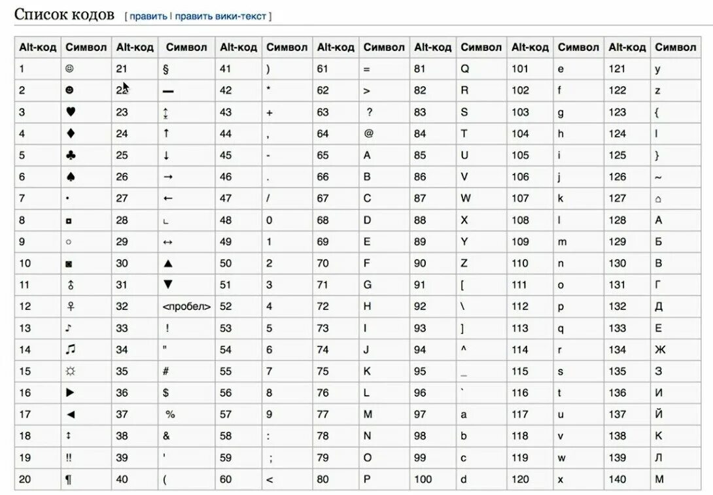The image size is (713, 495).
Task: Select the house symbol for Alt-code 127
Action: coord(658,199)
